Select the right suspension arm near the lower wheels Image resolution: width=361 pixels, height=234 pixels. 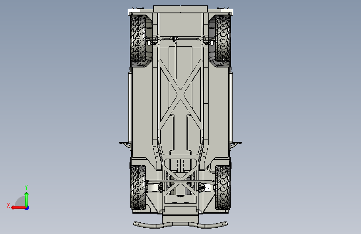click(x=207, y=187)
